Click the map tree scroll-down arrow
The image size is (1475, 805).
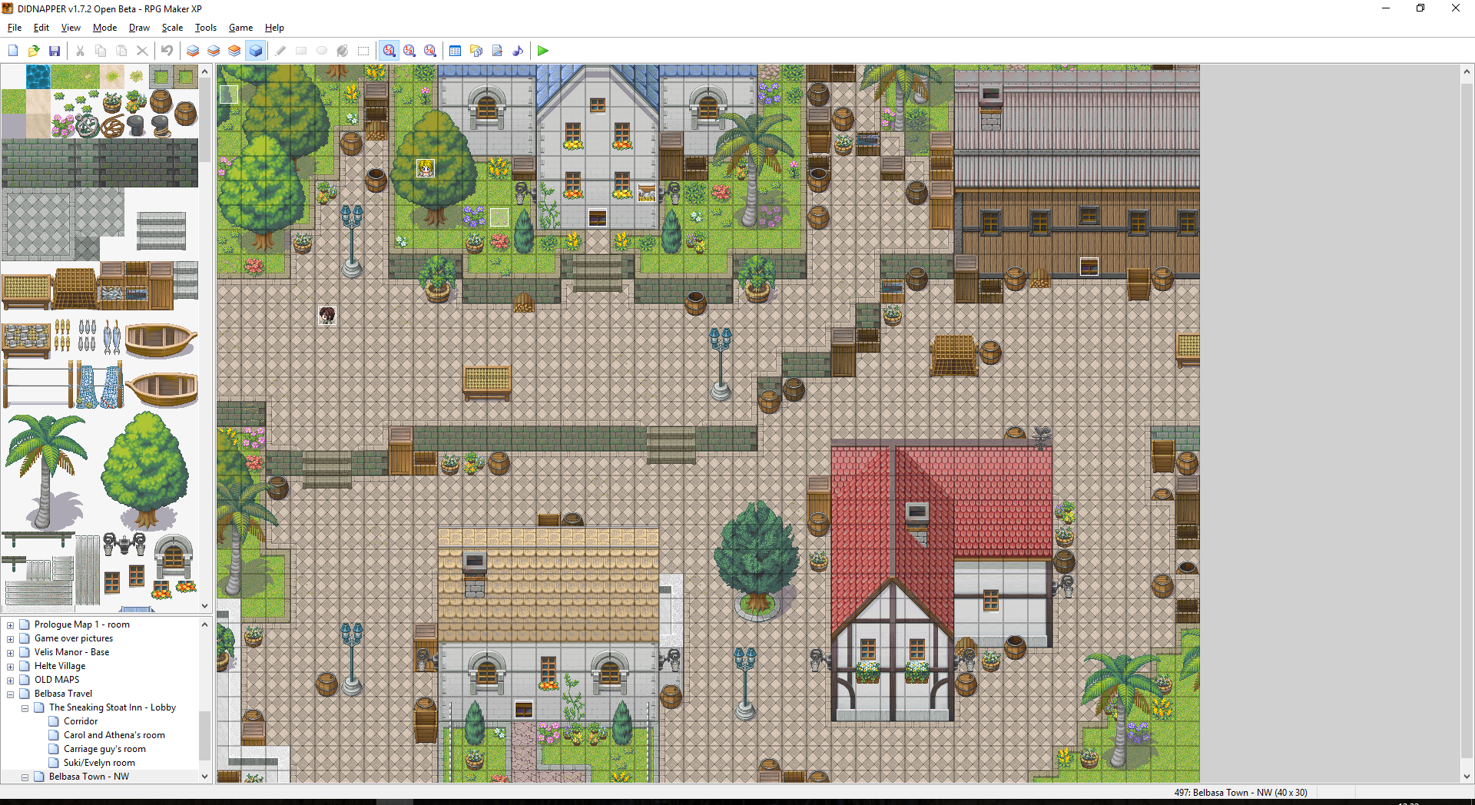pos(205,777)
